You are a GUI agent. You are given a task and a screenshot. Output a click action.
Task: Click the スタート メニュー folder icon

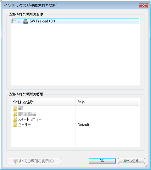15,119
